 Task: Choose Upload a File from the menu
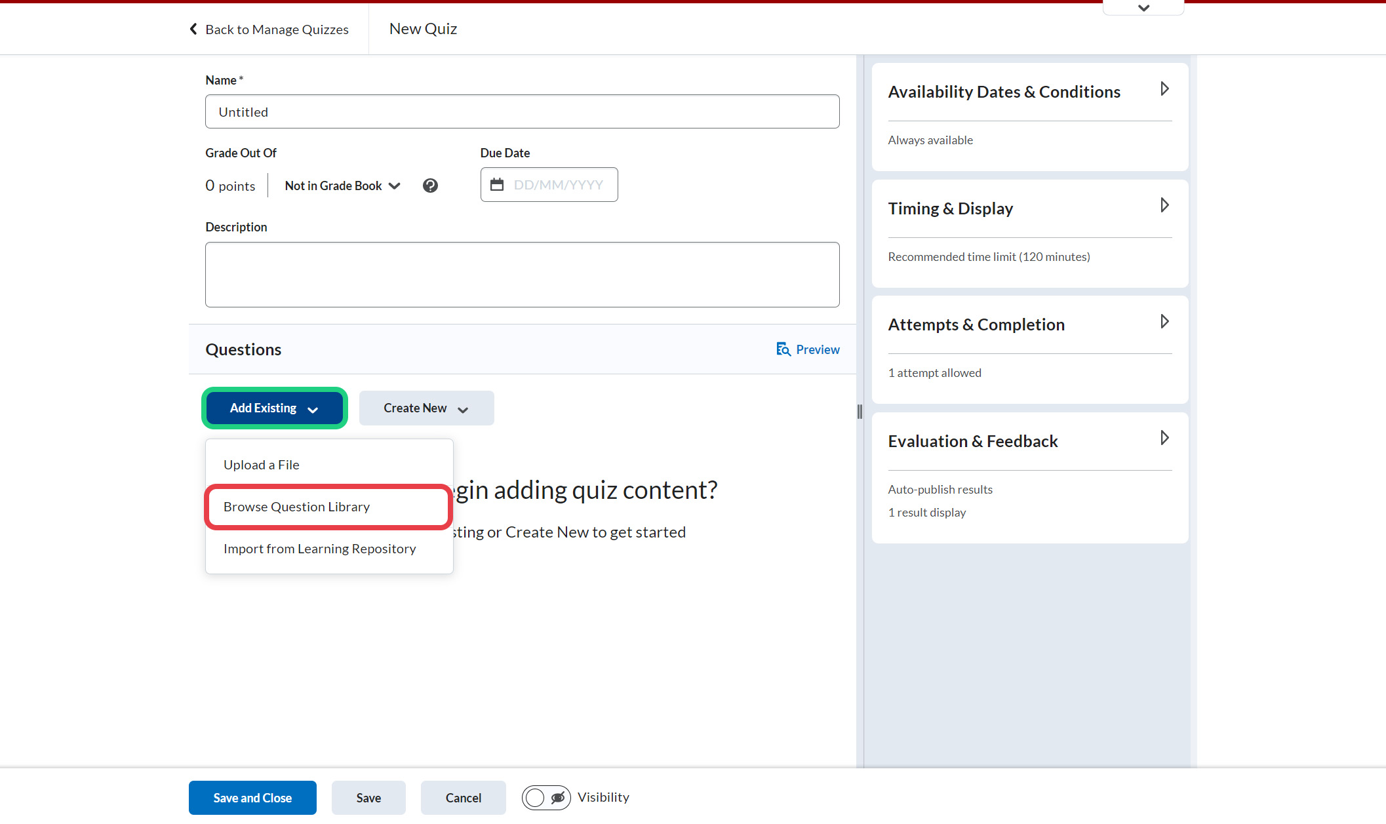point(261,465)
